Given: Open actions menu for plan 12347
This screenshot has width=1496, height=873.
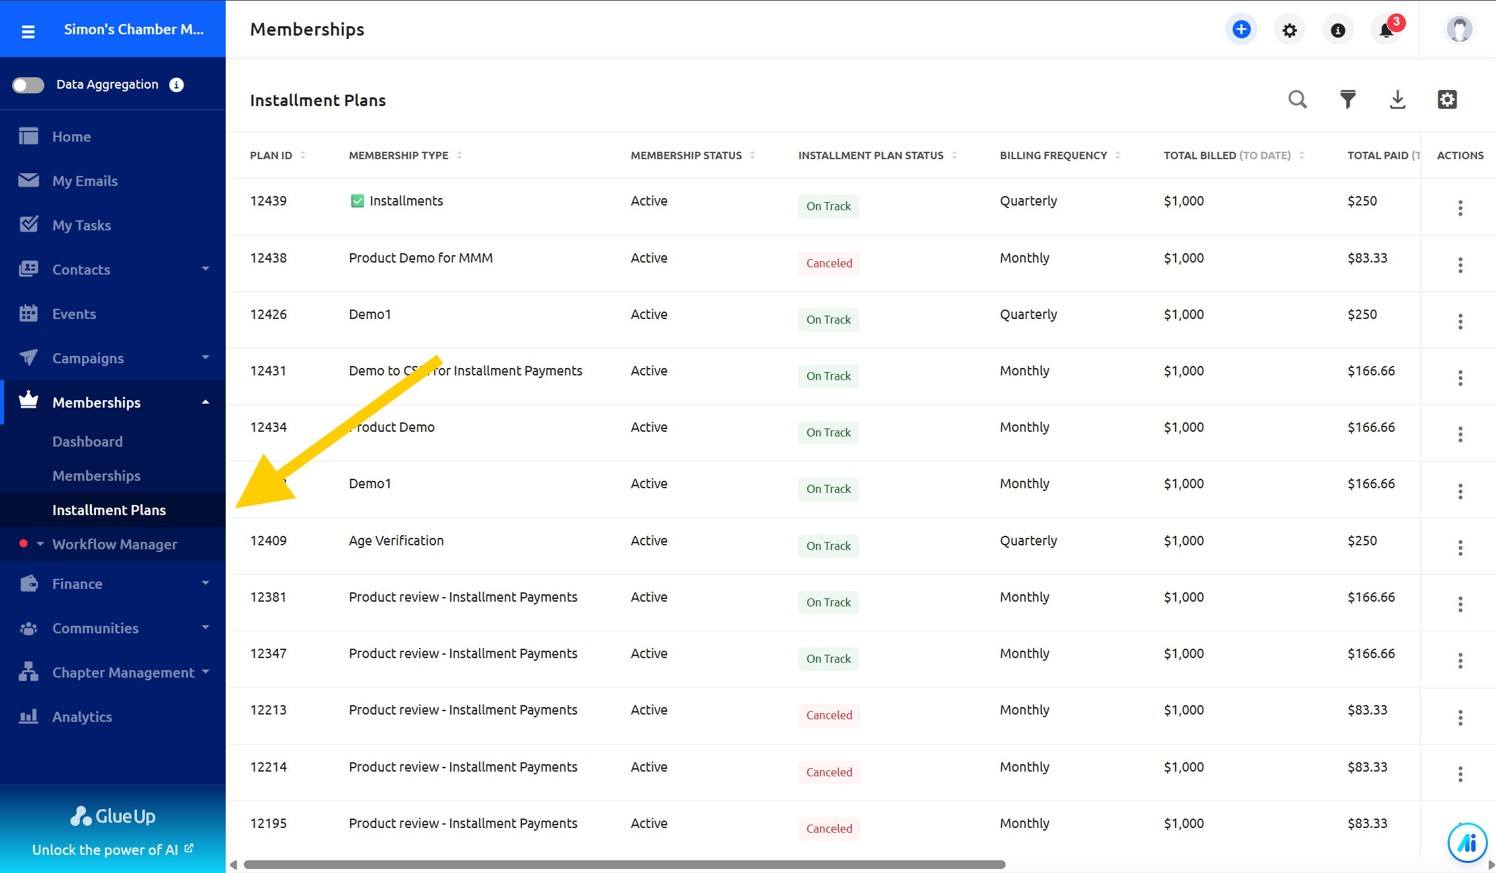Looking at the screenshot, I should [x=1460, y=660].
